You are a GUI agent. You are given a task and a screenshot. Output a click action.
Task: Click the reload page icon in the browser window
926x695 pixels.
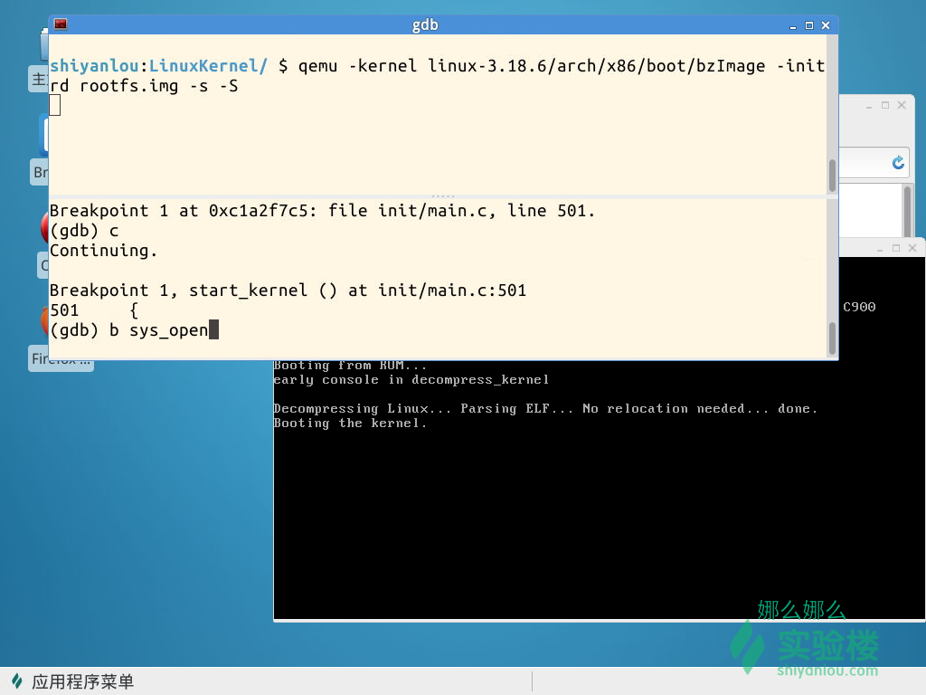(898, 163)
